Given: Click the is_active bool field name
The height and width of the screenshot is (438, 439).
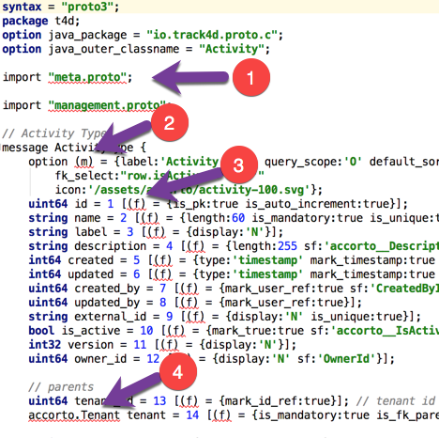Looking at the screenshot, I should [x=91, y=331].
